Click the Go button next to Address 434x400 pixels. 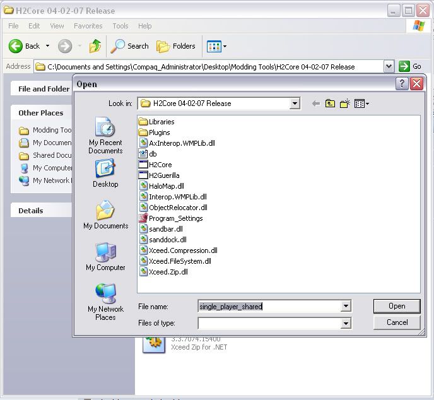(x=410, y=66)
